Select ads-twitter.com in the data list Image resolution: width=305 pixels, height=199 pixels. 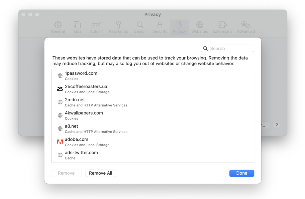pyautogui.click(x=81, y=155)
